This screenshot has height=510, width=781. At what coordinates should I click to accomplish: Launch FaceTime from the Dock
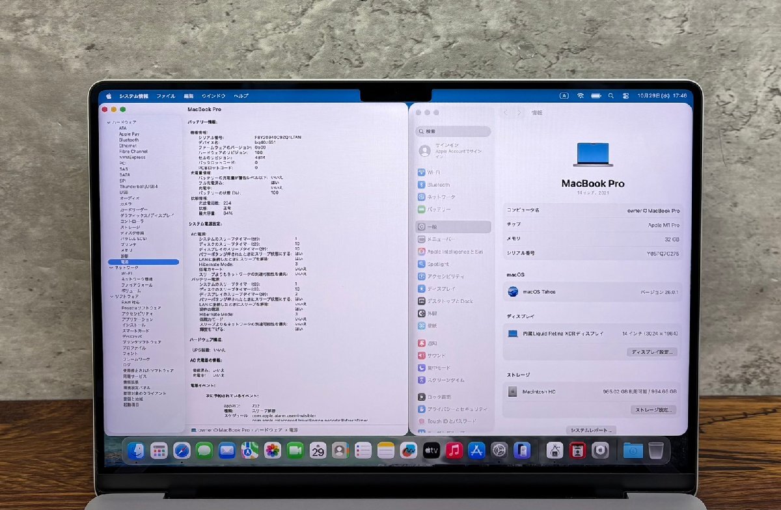pyautogui.click(x=295, y=451)
